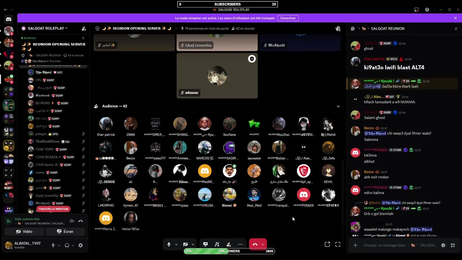Screen dimensions: 462x260
Task: Open adnane speaker tile
Action: (x=217, y=75)
